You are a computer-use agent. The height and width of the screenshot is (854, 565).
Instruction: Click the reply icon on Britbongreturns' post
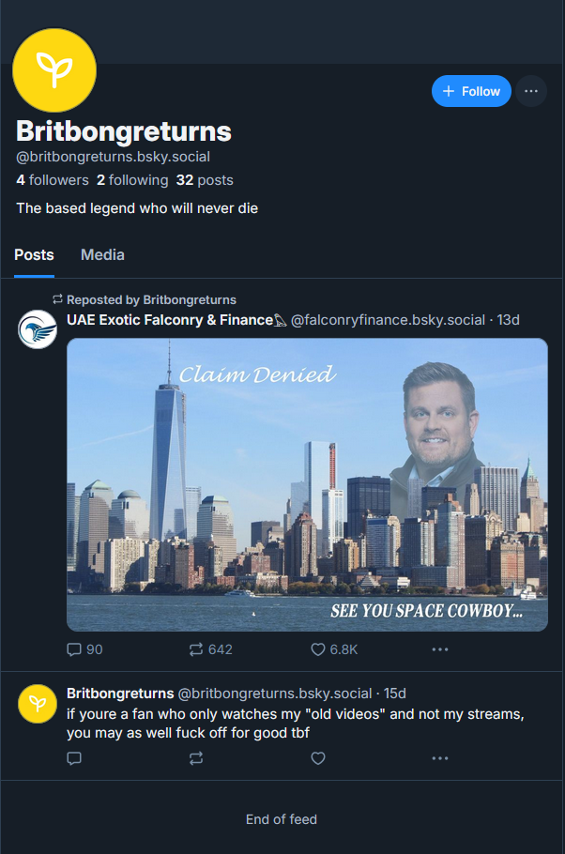point(74,758)
